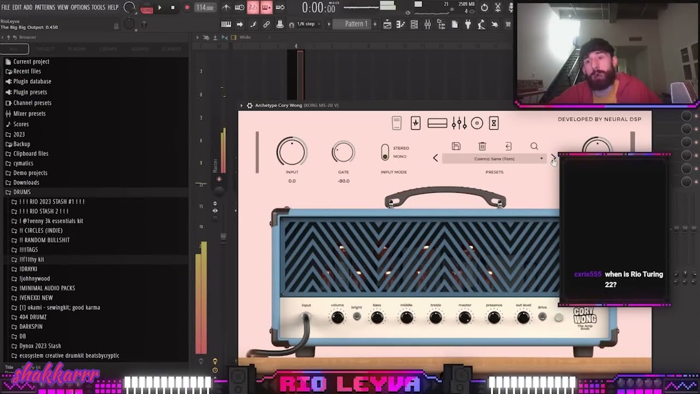
Task: Toggle wait for input before playing
Action: pyautogui.click(x=240, y=8)
